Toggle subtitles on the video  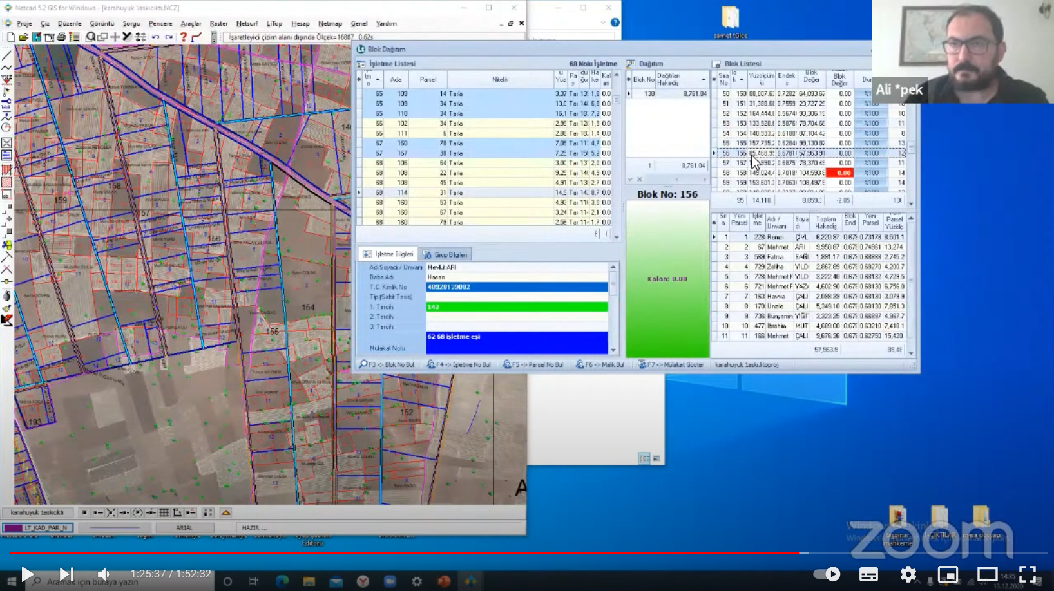pos(868,574)
